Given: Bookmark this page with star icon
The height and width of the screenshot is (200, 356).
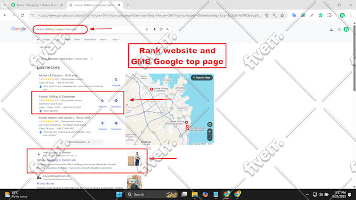Looking at the screenshot, I should (x=282, y=15).
